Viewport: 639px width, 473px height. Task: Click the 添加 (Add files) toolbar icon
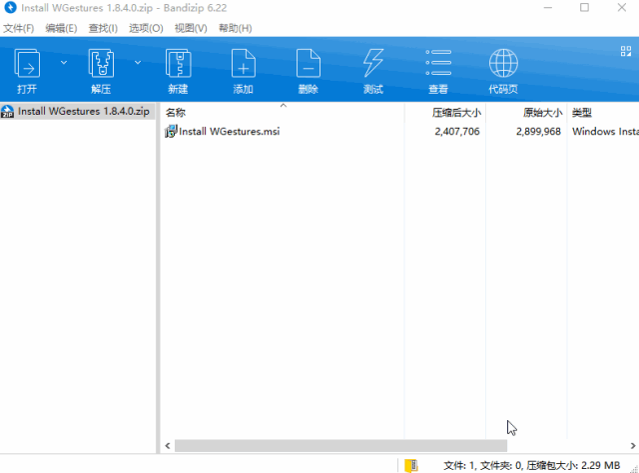tap(244, 63)
